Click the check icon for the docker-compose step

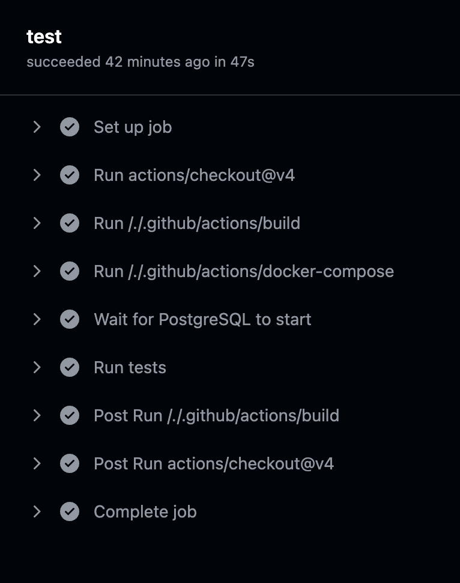tap(70, 272)
